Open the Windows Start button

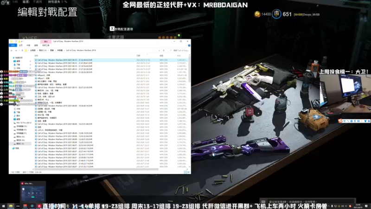(x=3, y=206)
